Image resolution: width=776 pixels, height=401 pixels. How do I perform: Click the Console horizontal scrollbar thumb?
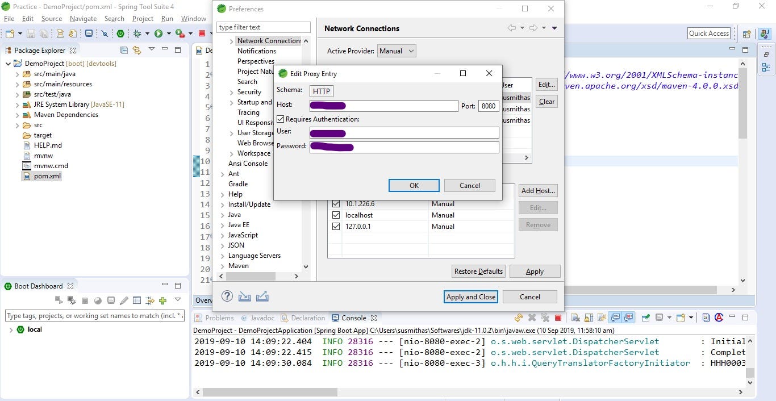[270, 392]
